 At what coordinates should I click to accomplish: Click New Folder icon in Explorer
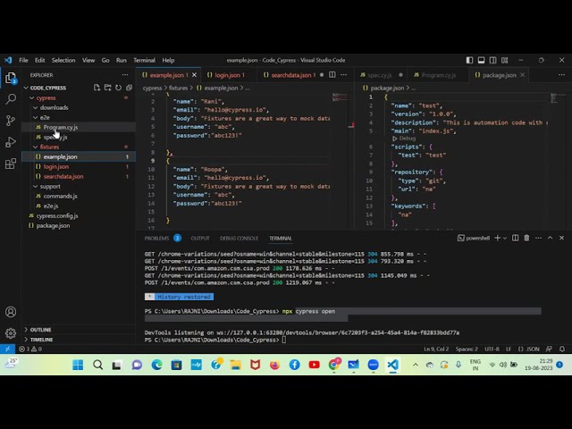coord(107,88)
